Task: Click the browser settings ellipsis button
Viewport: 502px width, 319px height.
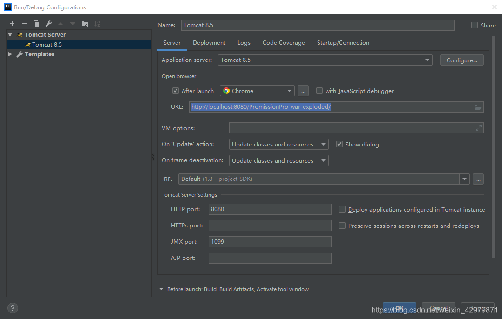Action: click(303, 91)
